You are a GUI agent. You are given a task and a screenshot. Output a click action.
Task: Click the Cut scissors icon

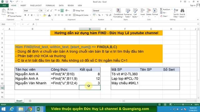8,9
